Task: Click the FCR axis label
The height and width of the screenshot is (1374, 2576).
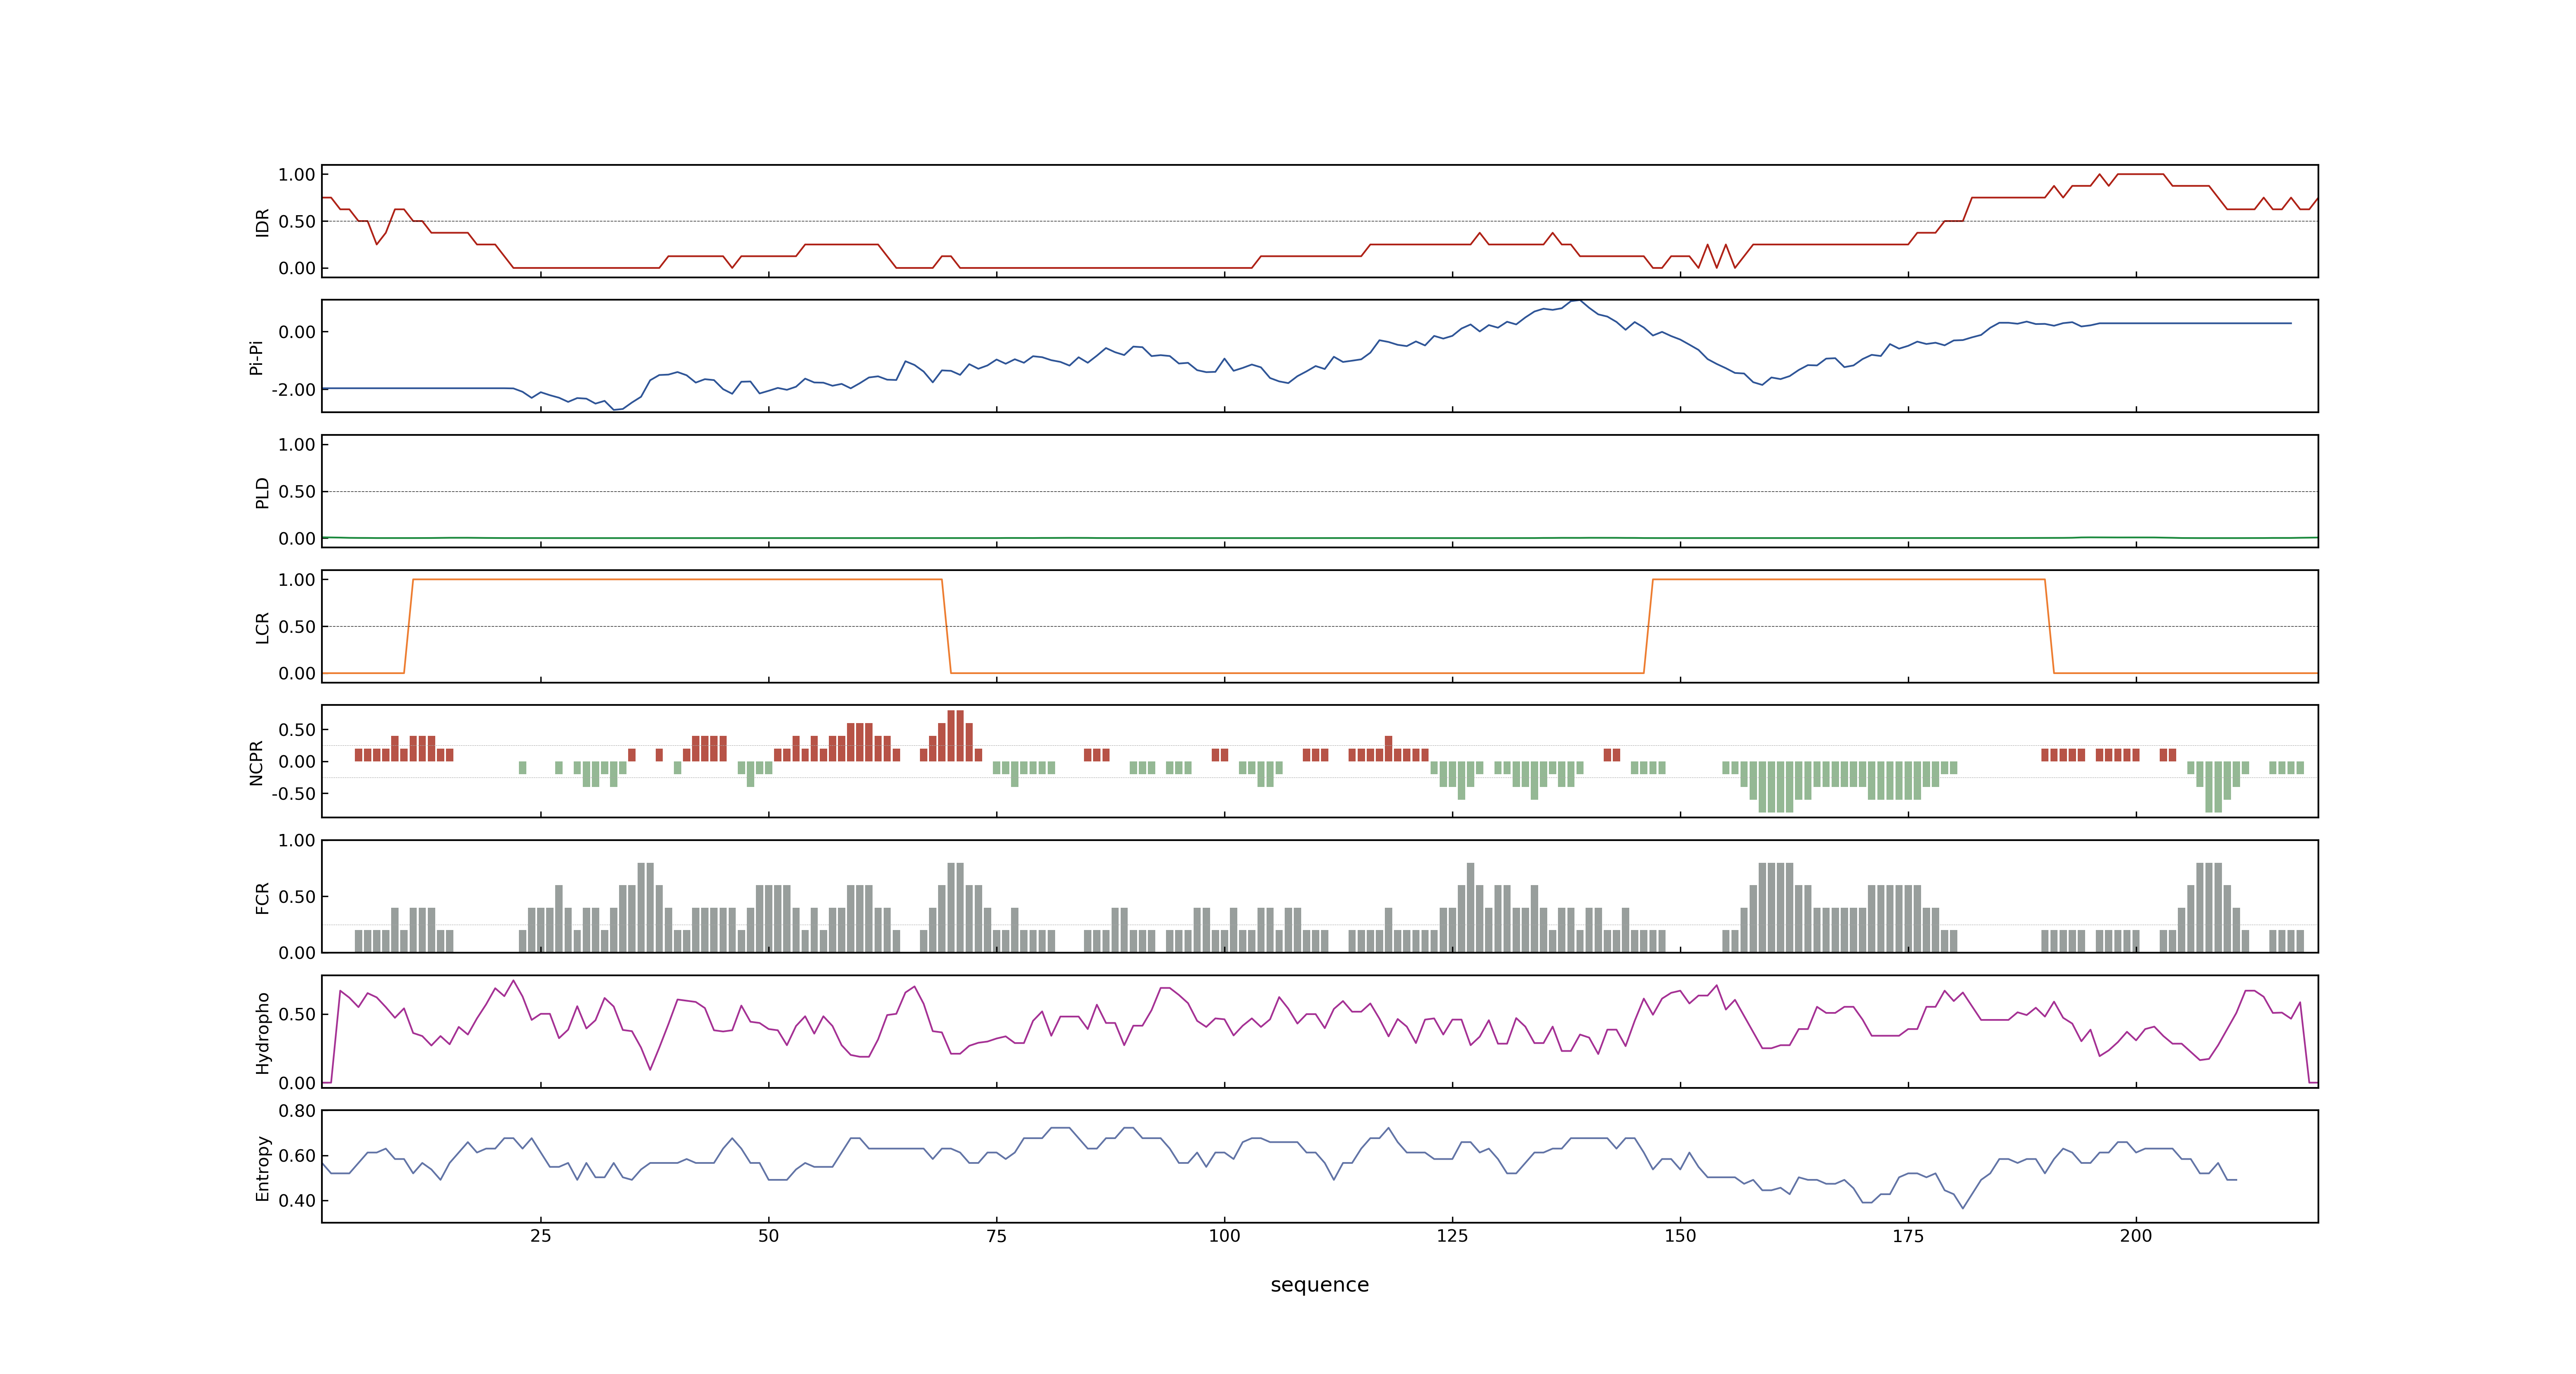Action: (262, 897)
